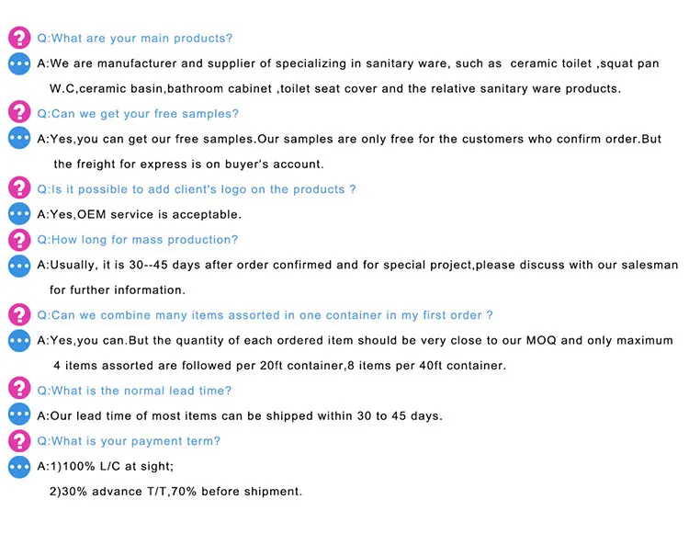The width and height of the screenshot is (689, 545).
Task: Click blue answer bubble beside free samples answer
Action: pyautogui.click(x=19, y=139)
